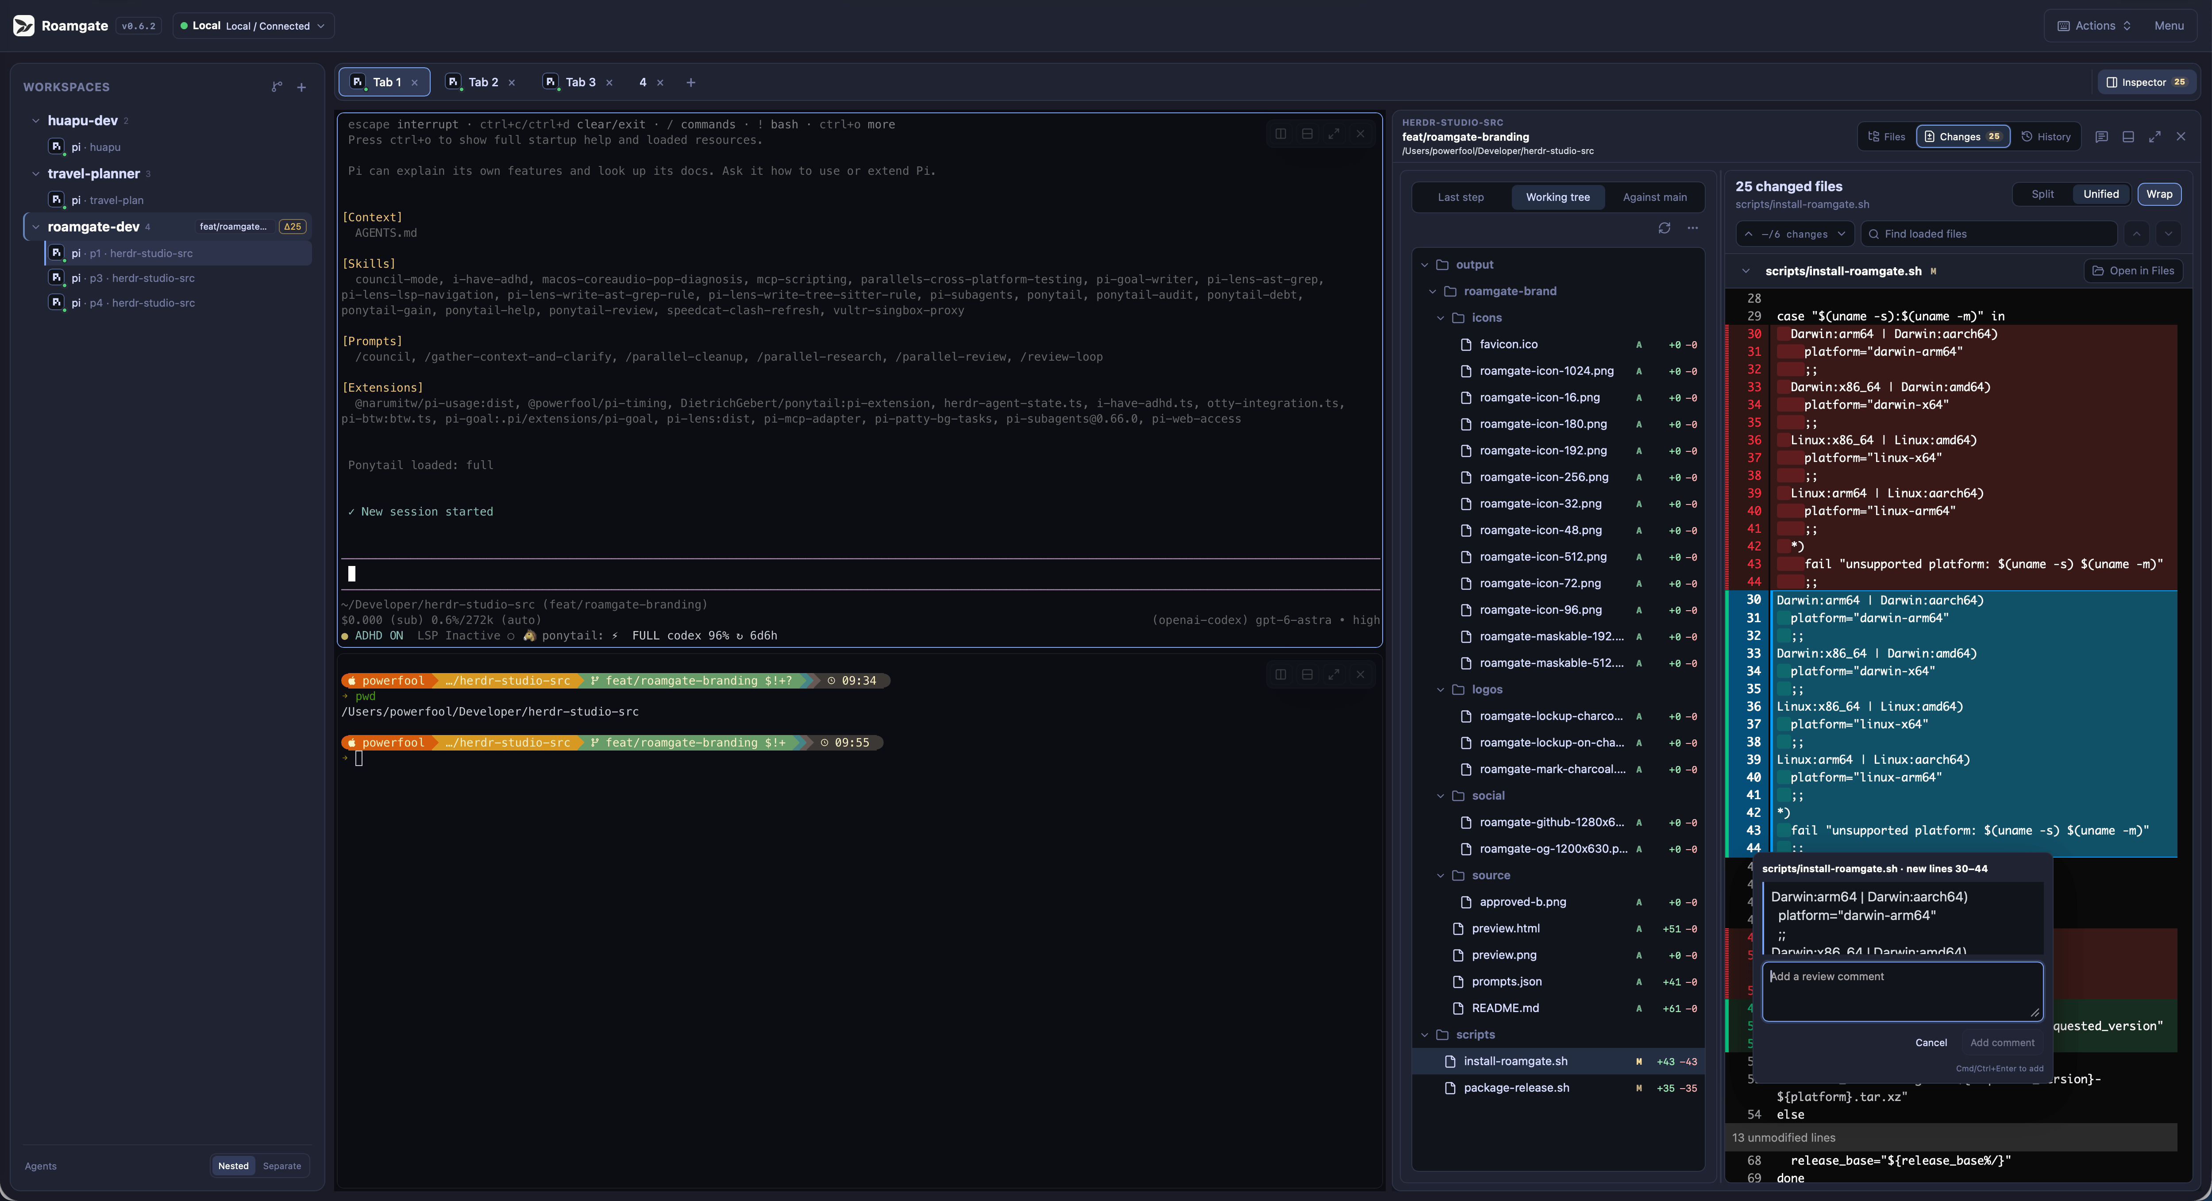2212x1201 pixels.
Task: Click the Actions icon in top bar
Action: (2063, 26)
